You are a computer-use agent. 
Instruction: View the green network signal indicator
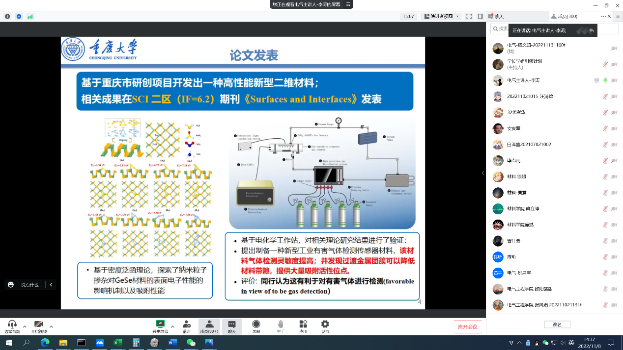(x=30, y=16)
